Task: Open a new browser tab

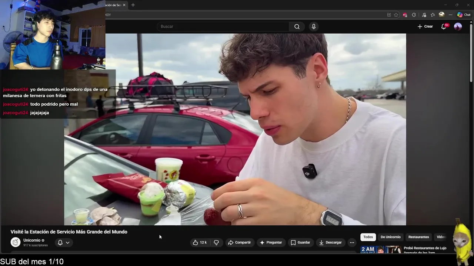Action: tap(133, 5)
